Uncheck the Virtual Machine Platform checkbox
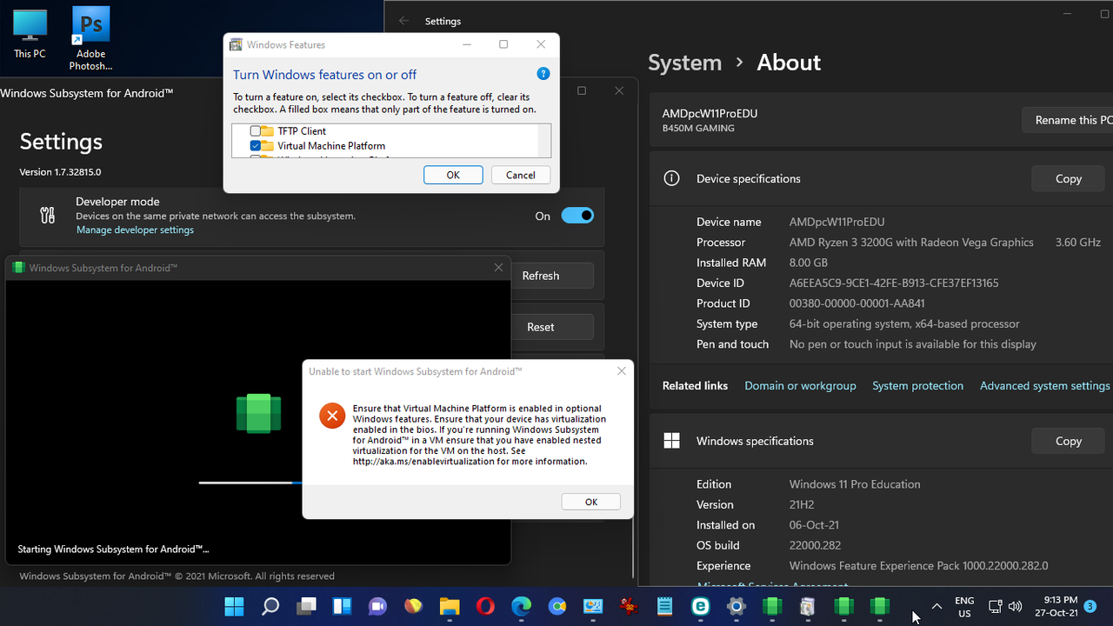The height and width of the screenshot is (626, 1113). 256,146
